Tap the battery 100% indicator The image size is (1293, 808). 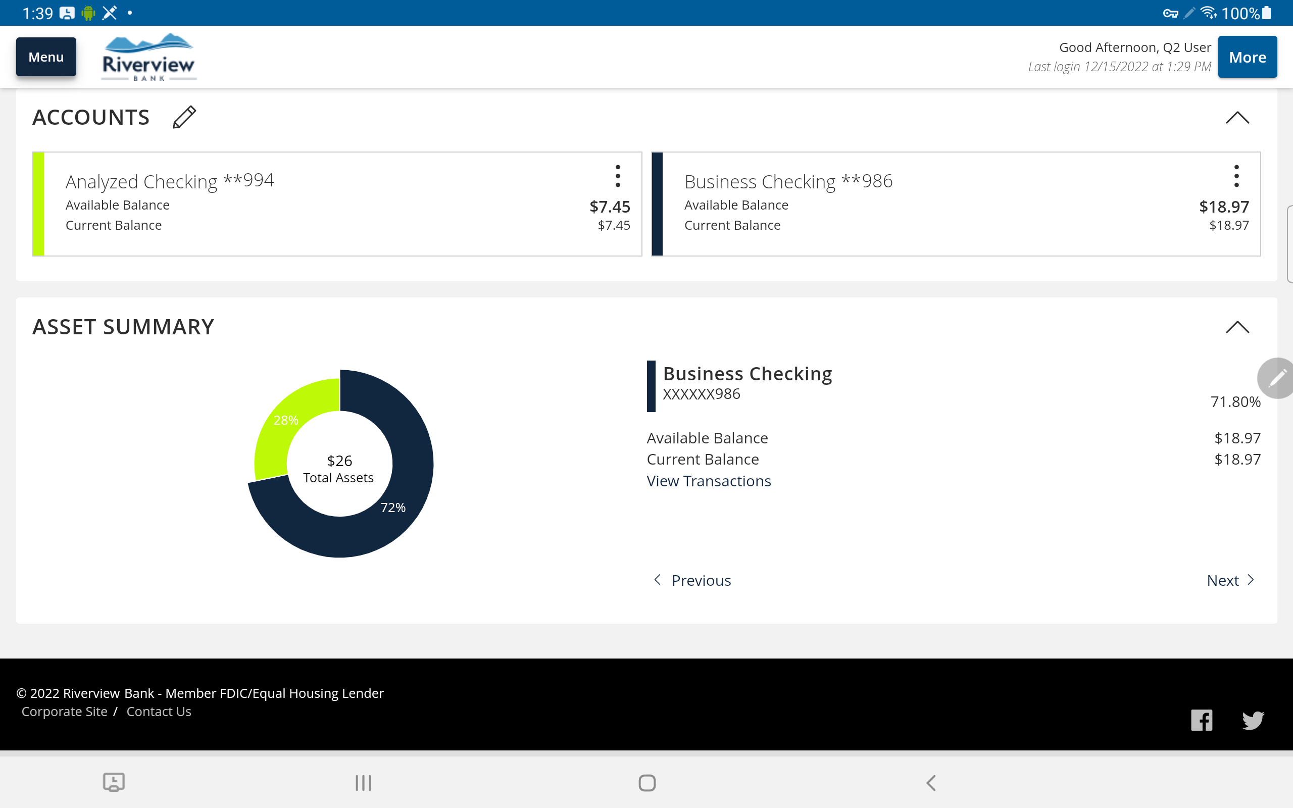(x=1247, y=13)
